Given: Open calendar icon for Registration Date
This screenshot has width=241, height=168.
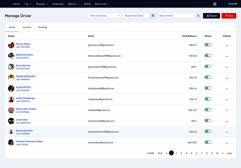Looking at the screenshot, I should point(153,16).
